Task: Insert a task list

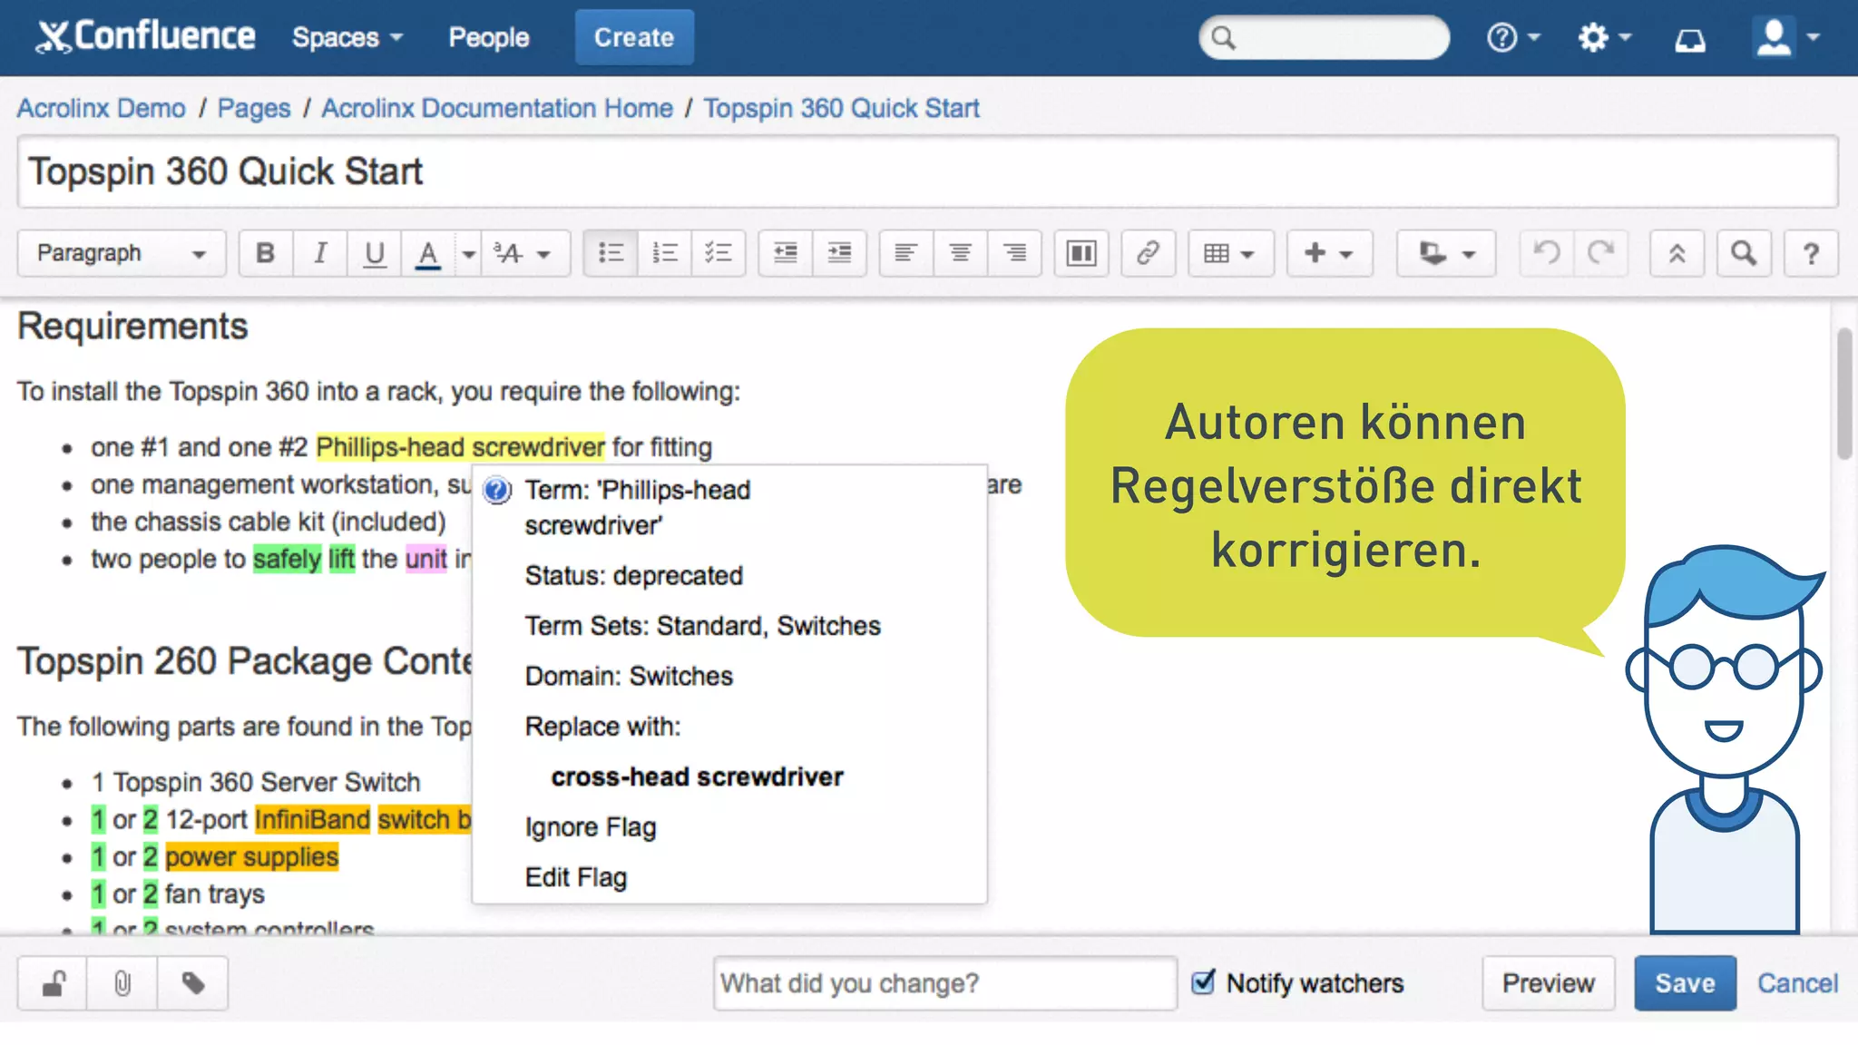Action: tap(718, 253)
